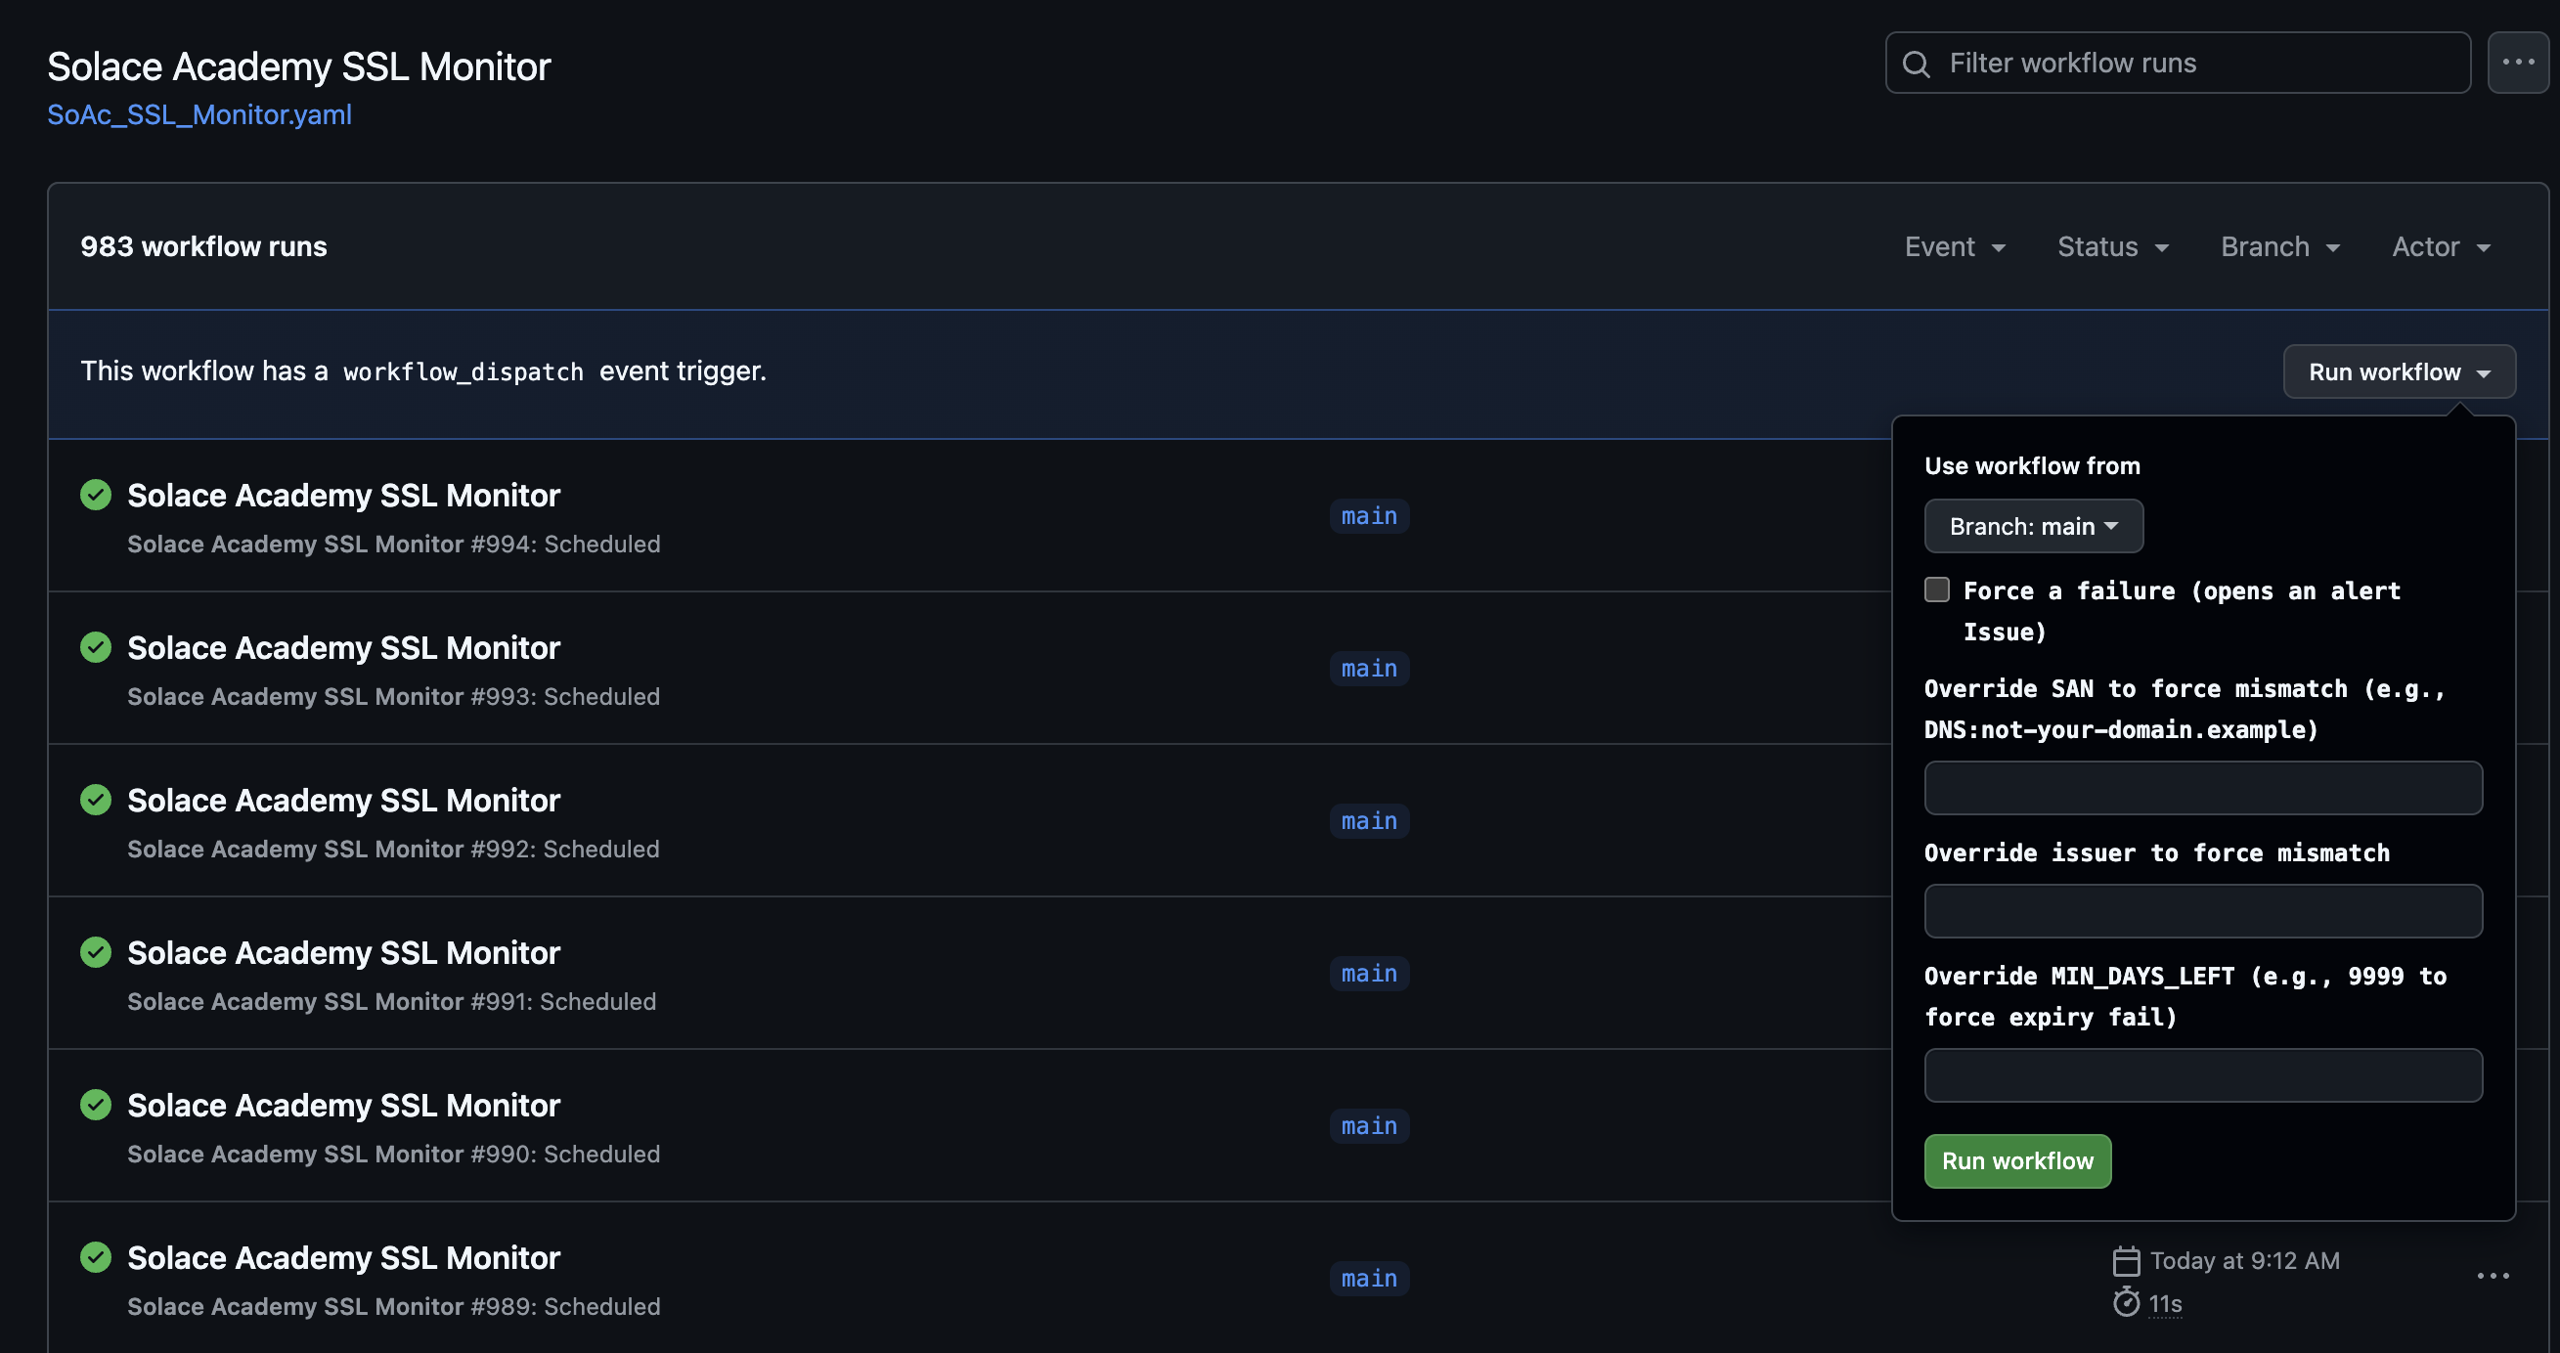2560x1353 pixels.
Task: Click success checkmark icon for run #989
Action: [96, 1257]
